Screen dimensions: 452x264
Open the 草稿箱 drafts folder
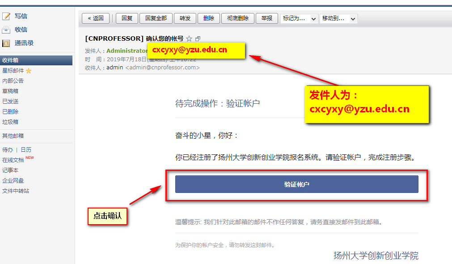[10, 91]
